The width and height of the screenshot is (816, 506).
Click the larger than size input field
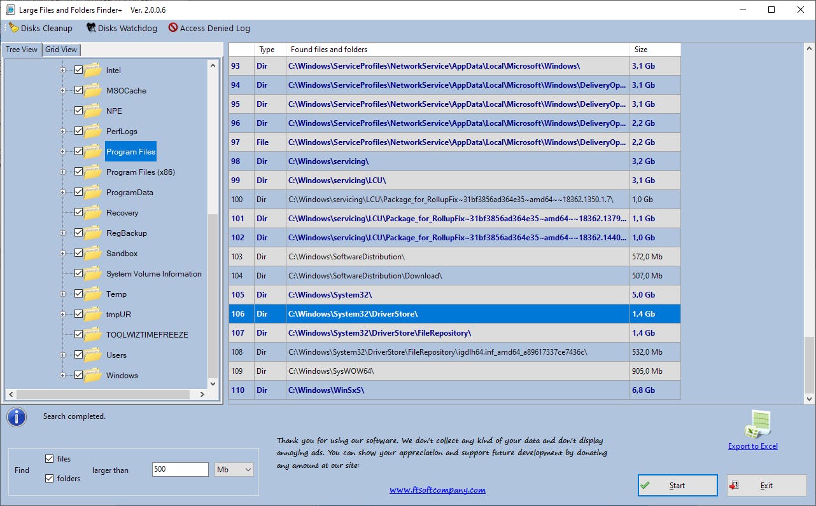tap(180, 470)
